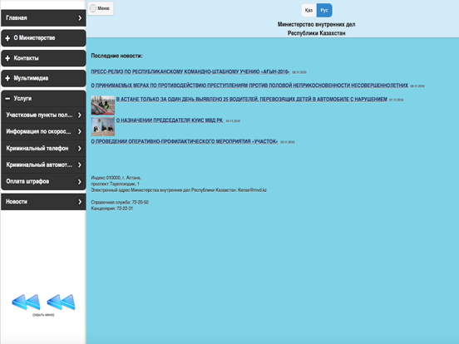
Task: Click the plus icon beside Контакты
Action: click(7, 58)
